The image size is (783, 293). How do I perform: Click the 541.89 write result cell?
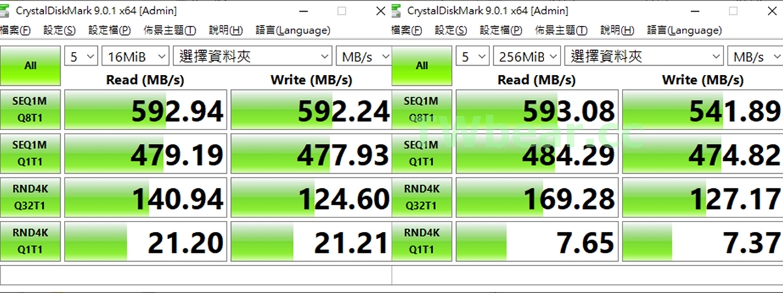pyautogui.click(x=701, y=109)
